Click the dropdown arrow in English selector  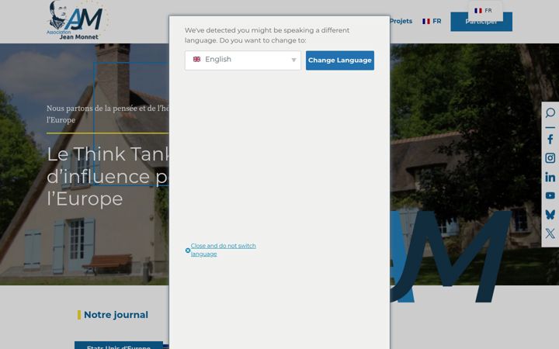(293, 60)
